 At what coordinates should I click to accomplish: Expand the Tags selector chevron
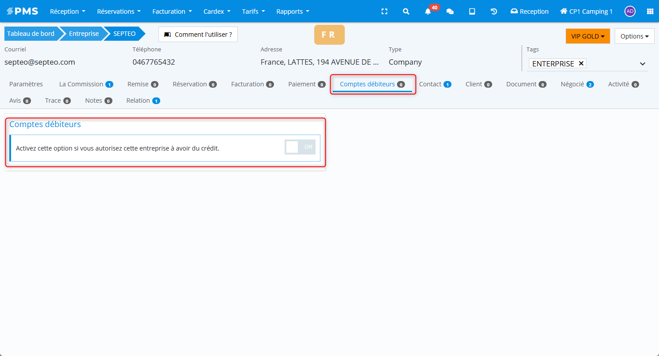pos(643,64)
